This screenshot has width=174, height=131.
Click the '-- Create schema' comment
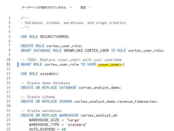(x=38, y=97)
